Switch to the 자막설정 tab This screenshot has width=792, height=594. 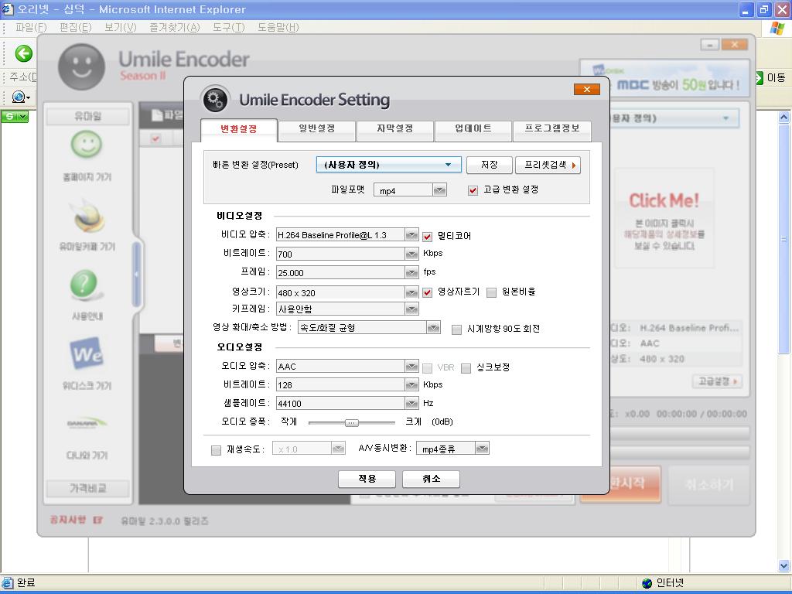pos(395,130)
